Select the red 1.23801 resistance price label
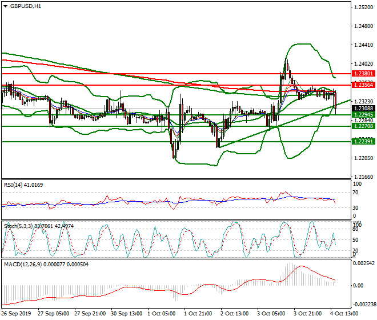 tap(363, 73)
